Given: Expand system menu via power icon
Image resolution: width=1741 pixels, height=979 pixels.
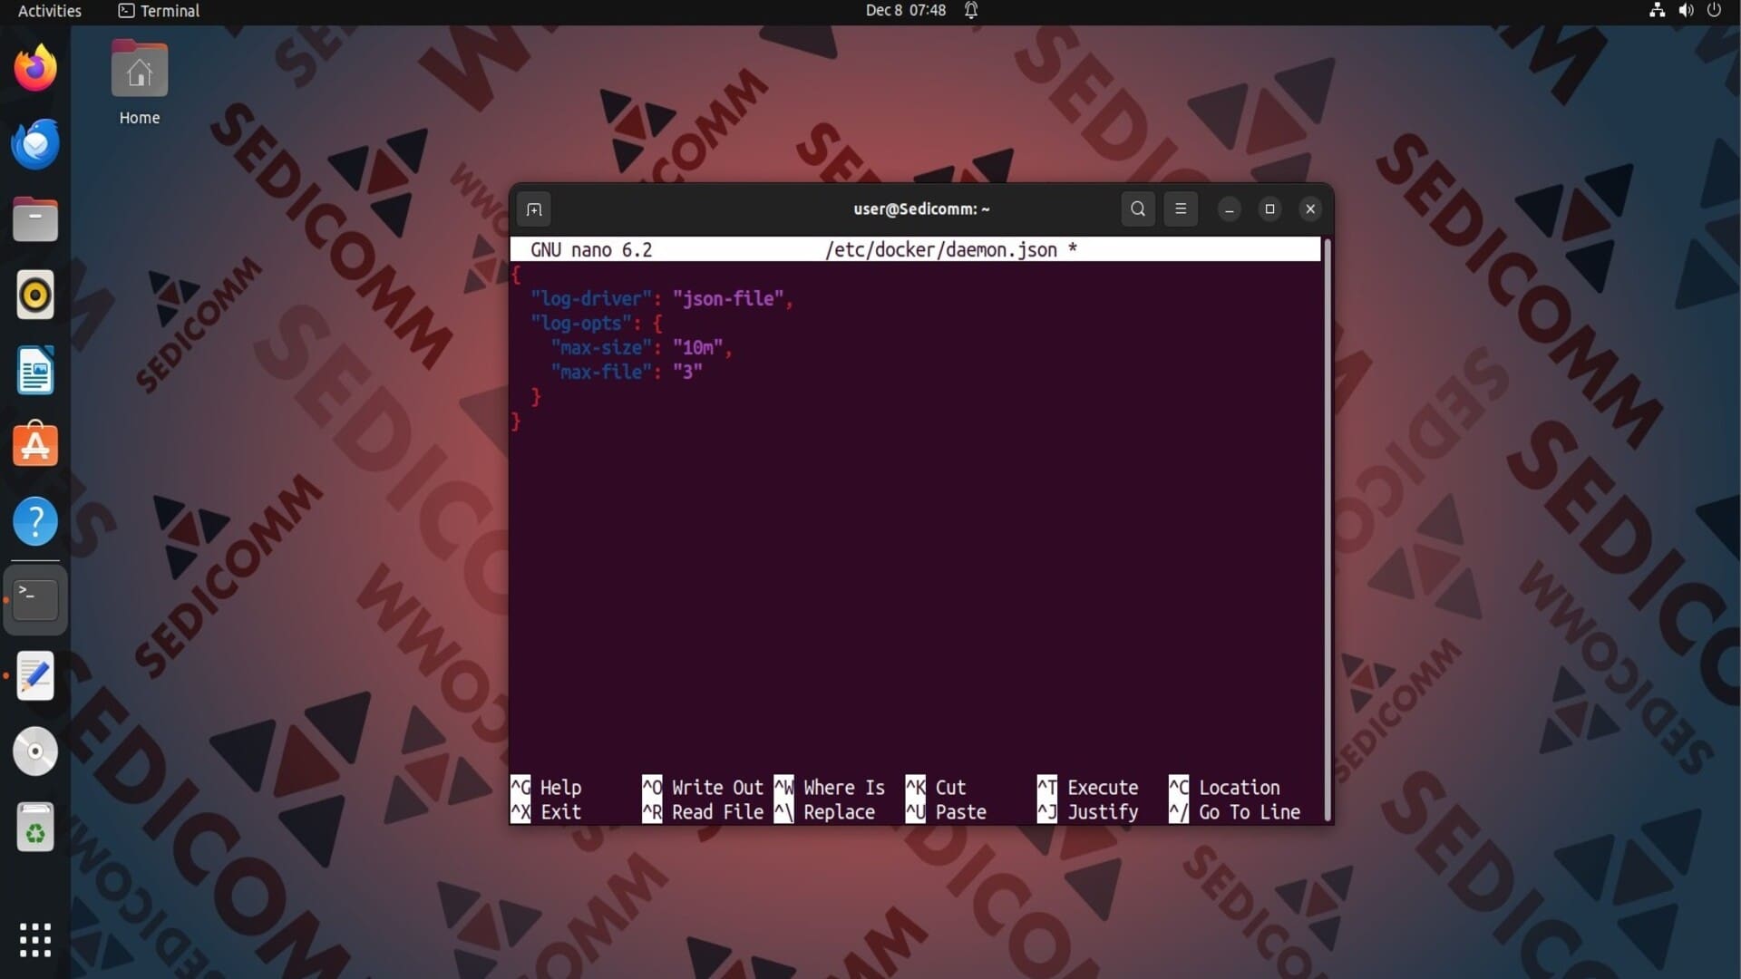Looking at the screenshot, I should [1713, 11].
